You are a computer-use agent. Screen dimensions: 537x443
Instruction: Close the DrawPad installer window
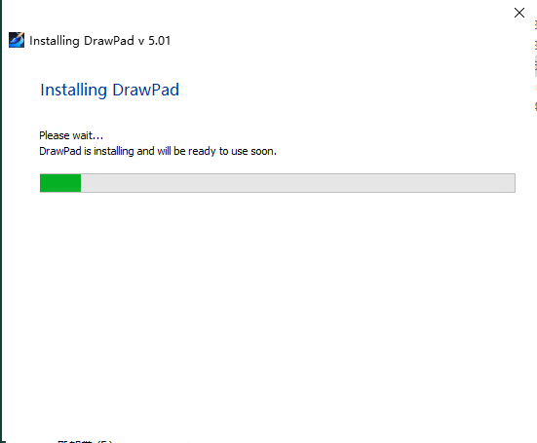519,13
